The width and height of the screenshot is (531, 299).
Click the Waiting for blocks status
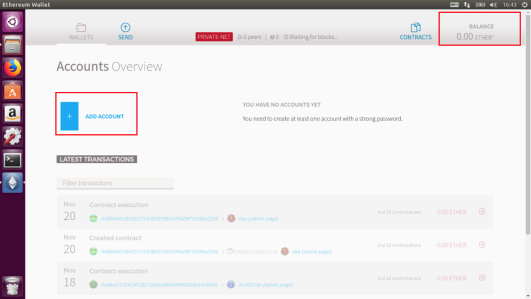pyautogui.click(x=310, y=37)
